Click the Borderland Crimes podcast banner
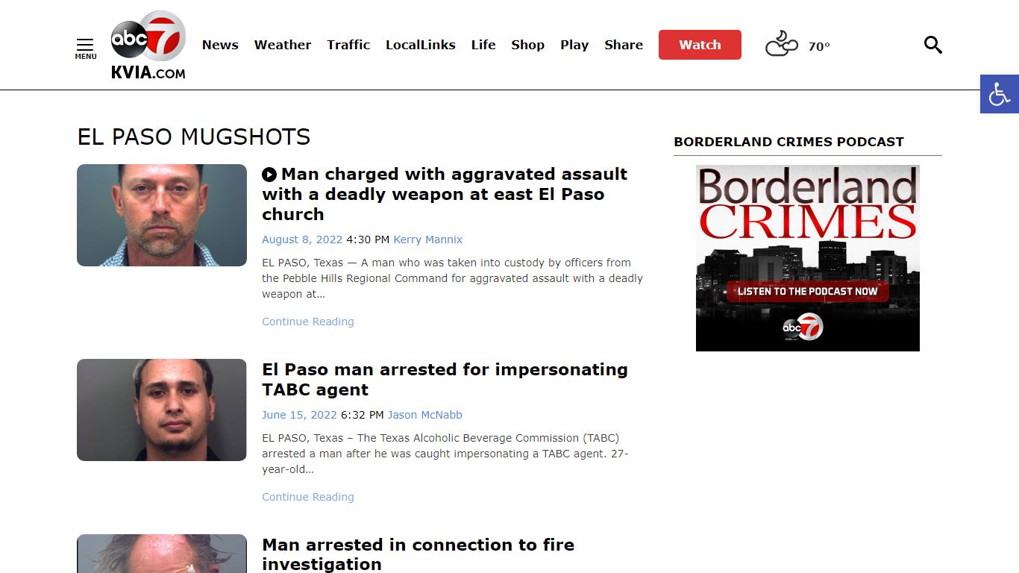1019x573 pixels. (x=808, y=258)
